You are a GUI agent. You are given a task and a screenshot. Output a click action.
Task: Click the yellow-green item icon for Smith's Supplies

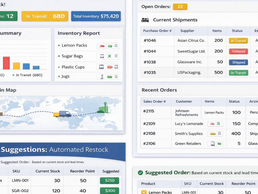tap(213, 134)
